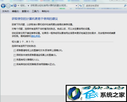Screen dimensions: 127x102
Task: Click the greyed Forward arrow button
Action: point(8,6)
